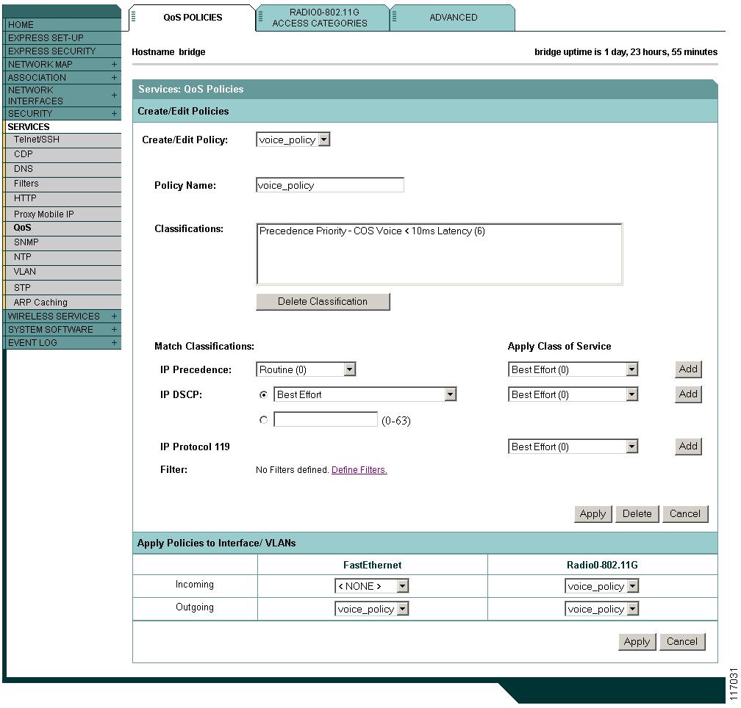Viewport: 741px width, 708px height.
Task: Select the Precedence Priority classification entry
Action: (372, 231)
